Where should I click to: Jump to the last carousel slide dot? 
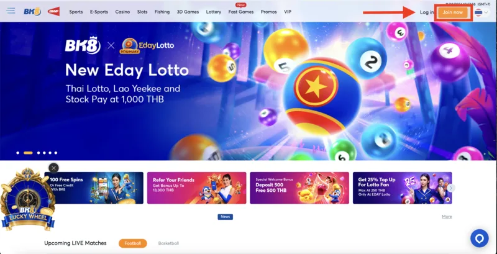(x=56, y=153)
